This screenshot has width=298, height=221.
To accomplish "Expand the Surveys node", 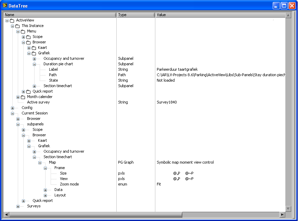I will point(18,206).
